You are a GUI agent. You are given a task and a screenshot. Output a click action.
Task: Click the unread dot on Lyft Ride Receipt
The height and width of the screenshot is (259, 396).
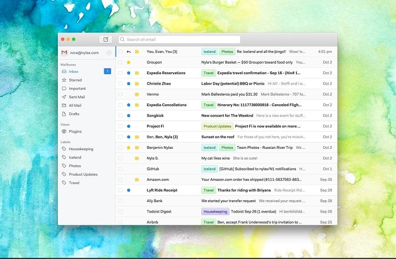pyautogui.click(x=128, y=190)
